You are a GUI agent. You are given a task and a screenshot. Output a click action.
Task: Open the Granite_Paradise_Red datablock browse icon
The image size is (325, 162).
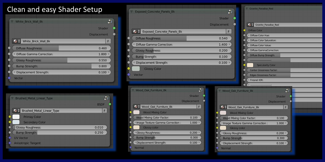250,25
